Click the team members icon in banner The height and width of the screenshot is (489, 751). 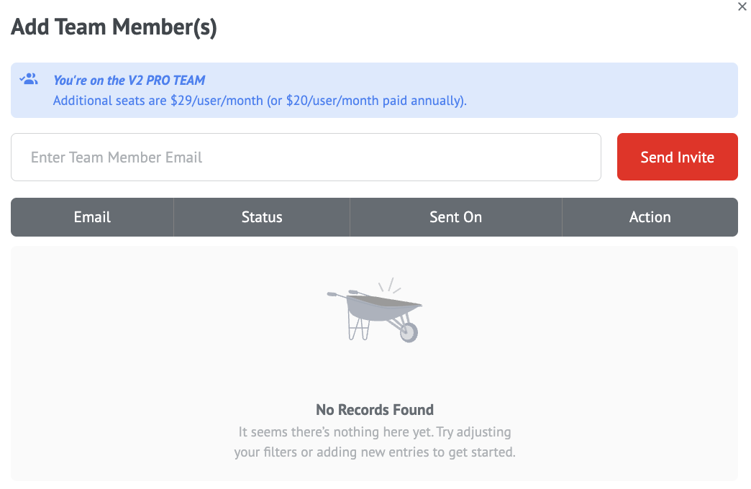29,80
